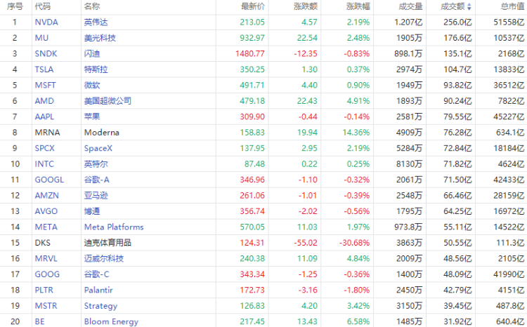The width and height of the screenshot is (527, 327).
Task: Open the MSFT ticker link
Action: tap(46, 86)
